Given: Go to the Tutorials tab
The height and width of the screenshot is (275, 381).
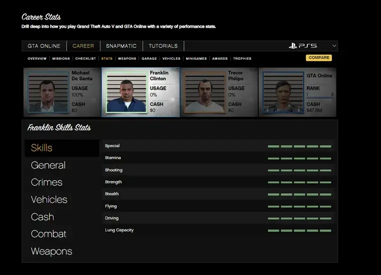Looking at the screenshot, I should click(163, 46).
